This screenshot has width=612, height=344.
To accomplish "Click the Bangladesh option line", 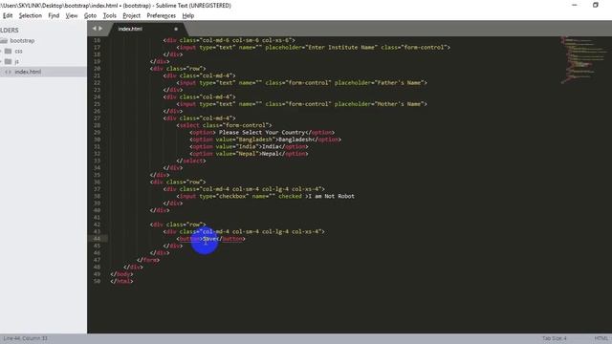I will [266, 140].
